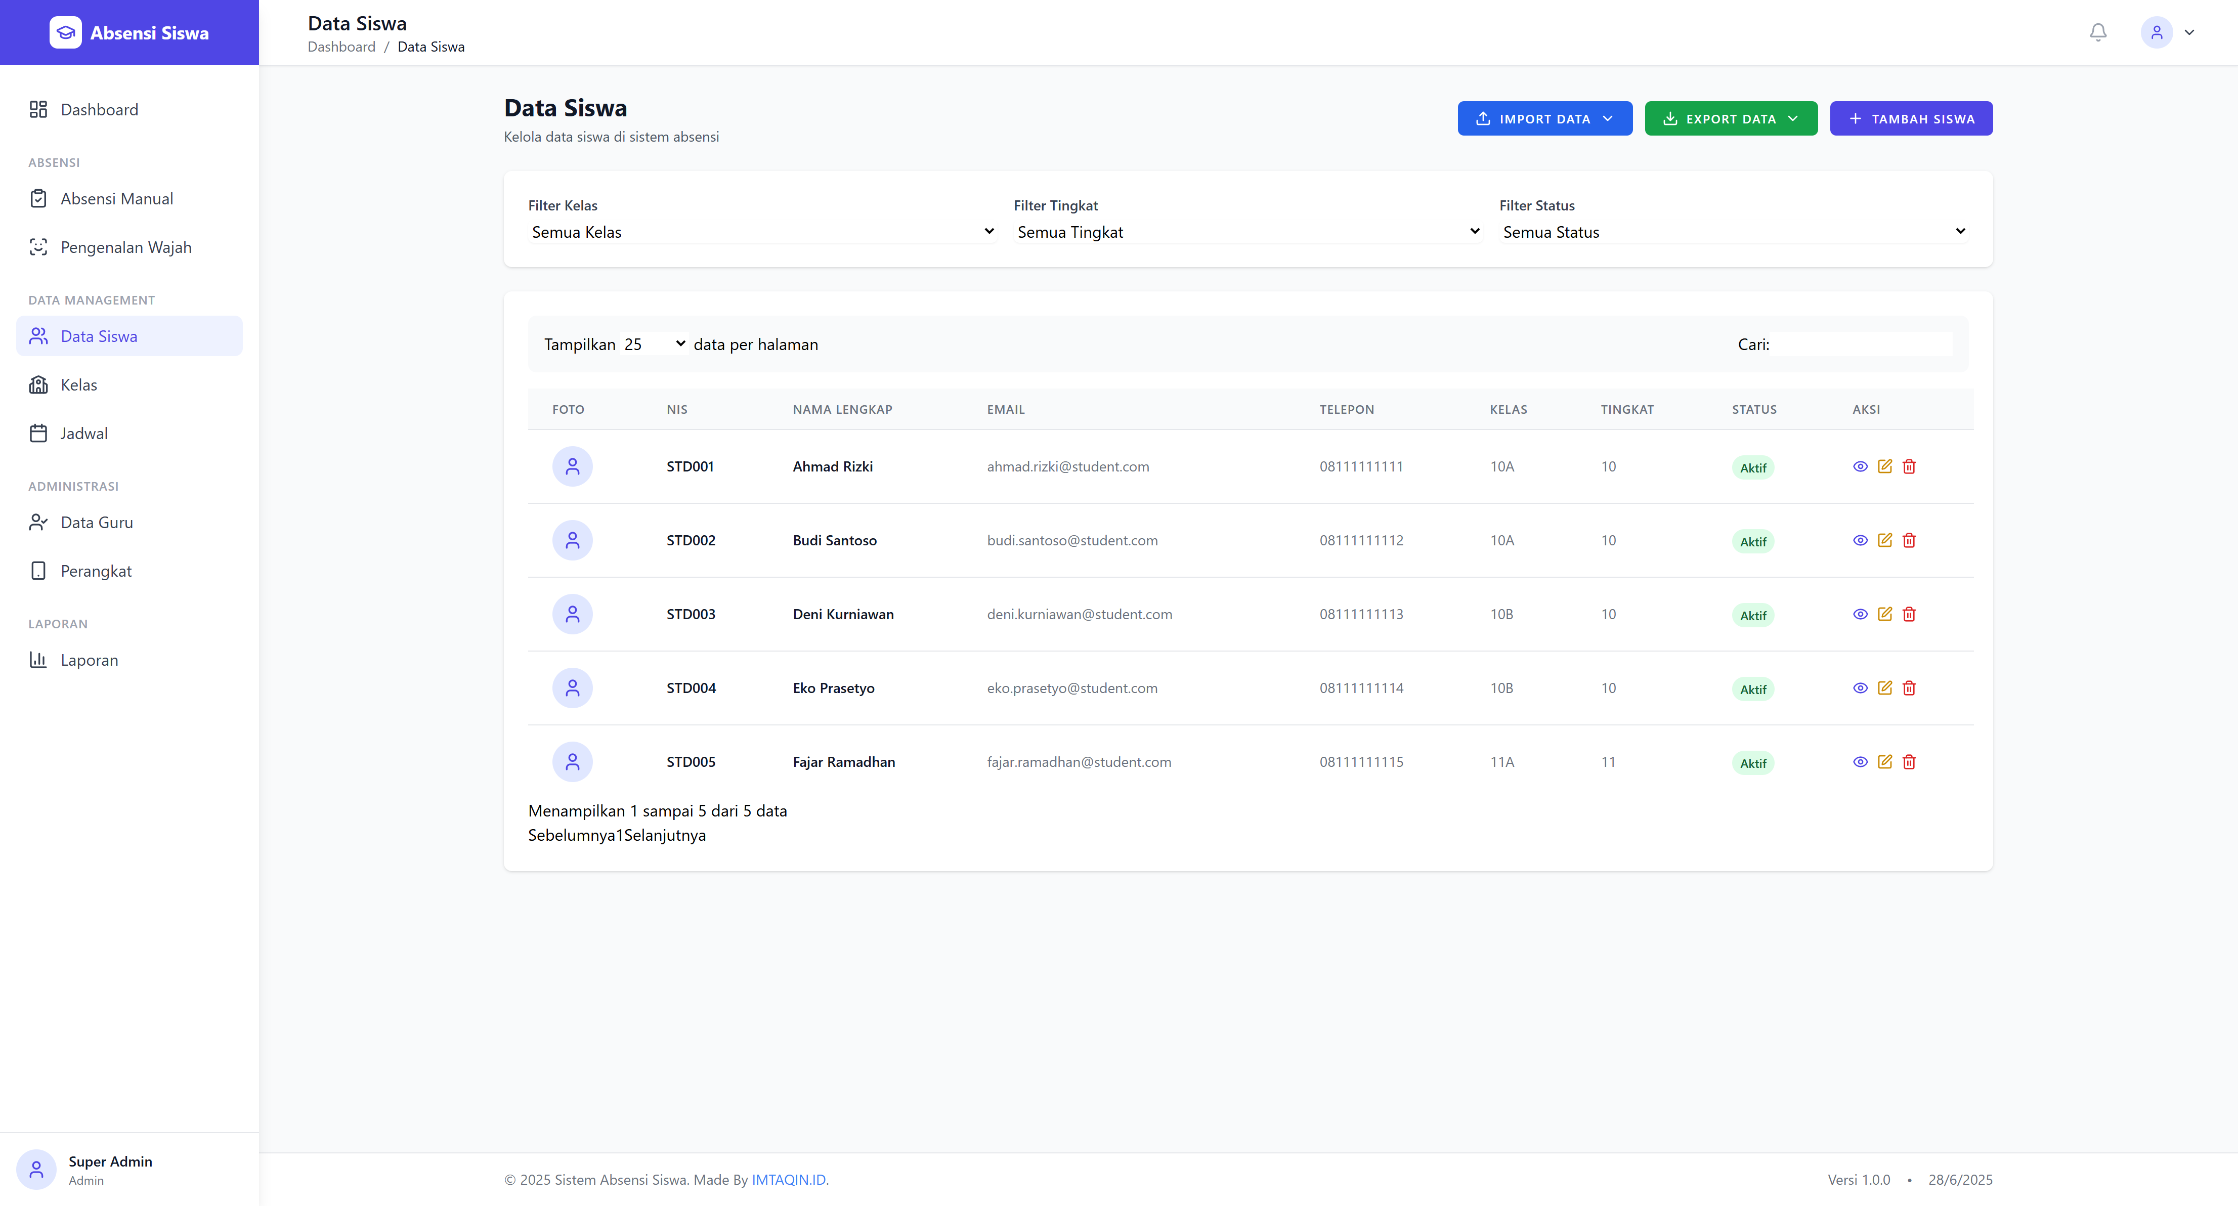The height and width of the screenshot is (1206, 2238).
Task: Open the Filter Kelas dropdown
Action: (761, 232)
